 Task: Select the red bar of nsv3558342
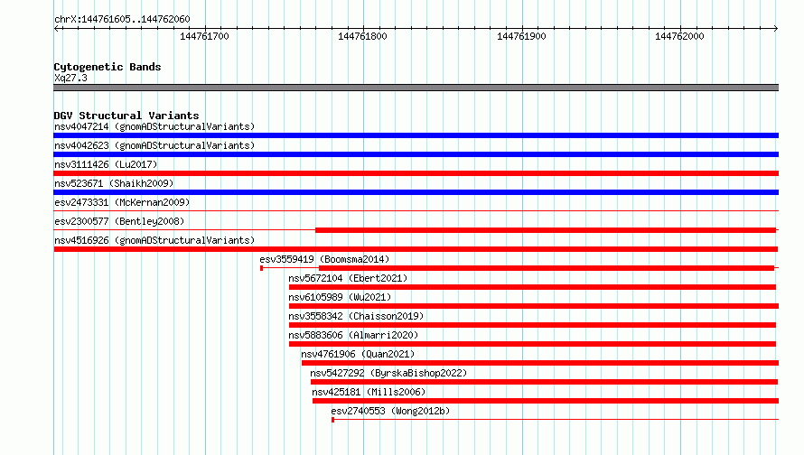point(532,325)
